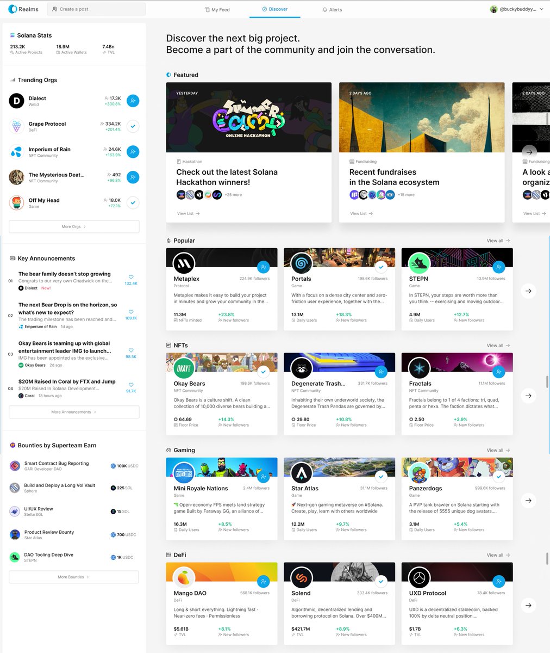Like the $20M Coral announcement

[x=131, y=385]
